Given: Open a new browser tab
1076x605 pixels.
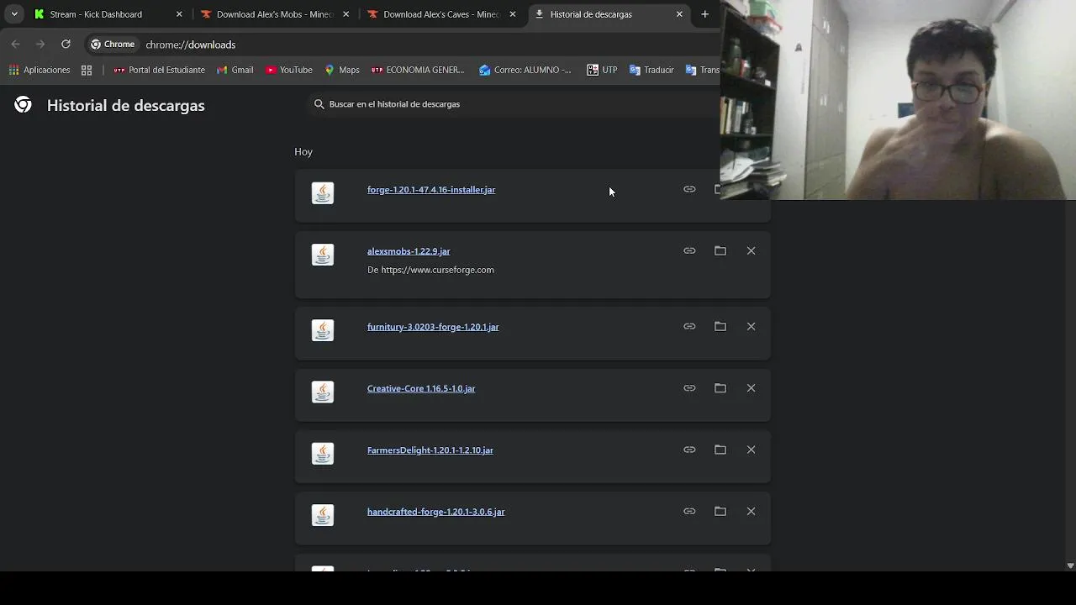Looking at the screenshot, I should (x=705, y=14).
